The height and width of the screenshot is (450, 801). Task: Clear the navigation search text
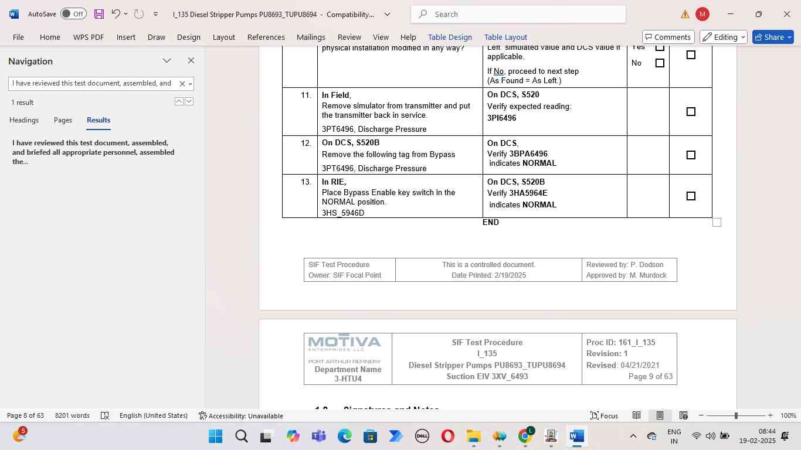182,84
